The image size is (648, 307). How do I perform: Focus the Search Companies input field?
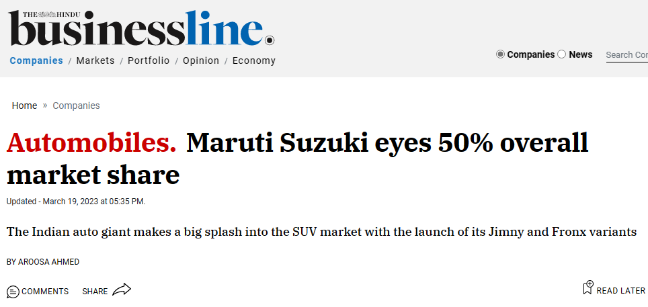pyautogui.click(x=626, y=55)
